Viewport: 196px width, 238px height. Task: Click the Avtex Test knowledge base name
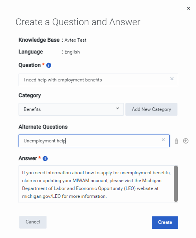(75, 40)
